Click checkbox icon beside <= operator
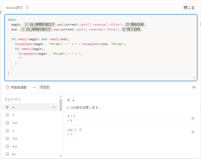 click(x=7, y=138)
